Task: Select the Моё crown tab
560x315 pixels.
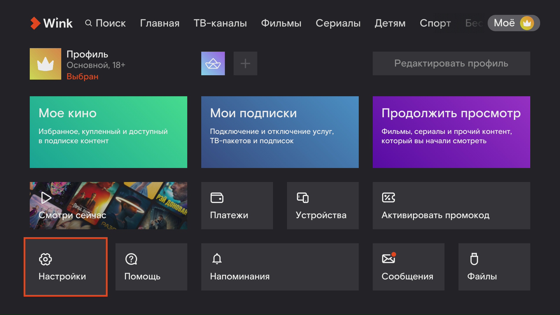Action: coord(513,23)
